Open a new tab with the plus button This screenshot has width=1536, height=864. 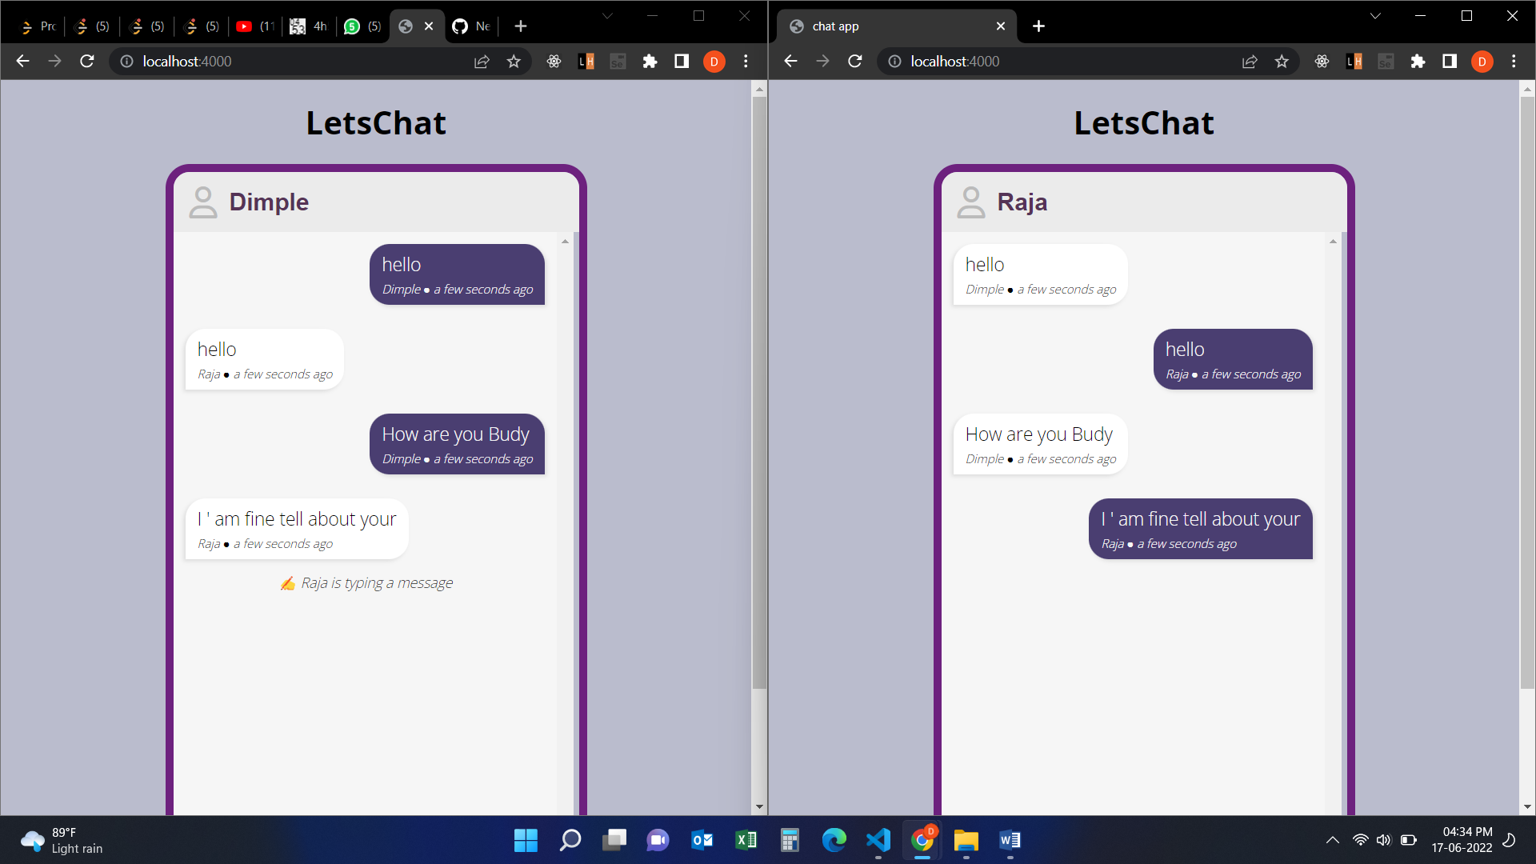(521, 26)
